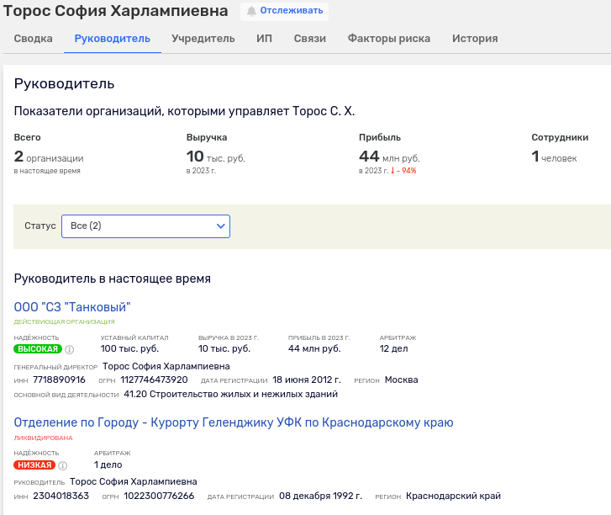View the История tab
Image resolution: width=611 pixels, height=515 pixels.
[x=474, y=39]
